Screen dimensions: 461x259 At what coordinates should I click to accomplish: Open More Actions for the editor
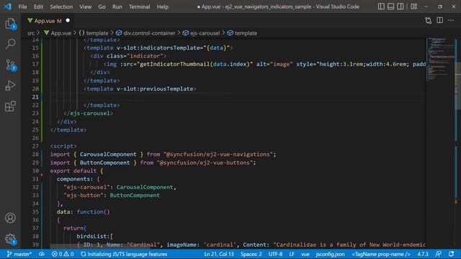tap(451, 20)
